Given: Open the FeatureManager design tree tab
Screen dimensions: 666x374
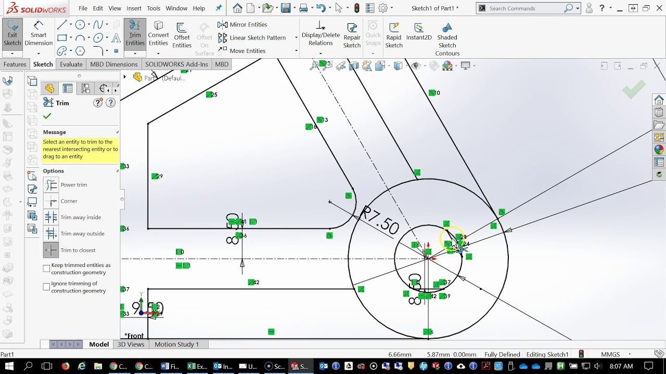Looking at the screenshot, I should (x=49, y=88).
